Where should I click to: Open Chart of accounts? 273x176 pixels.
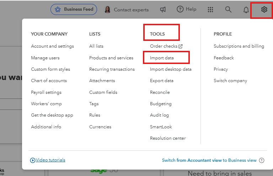click(x=49, y=81)
